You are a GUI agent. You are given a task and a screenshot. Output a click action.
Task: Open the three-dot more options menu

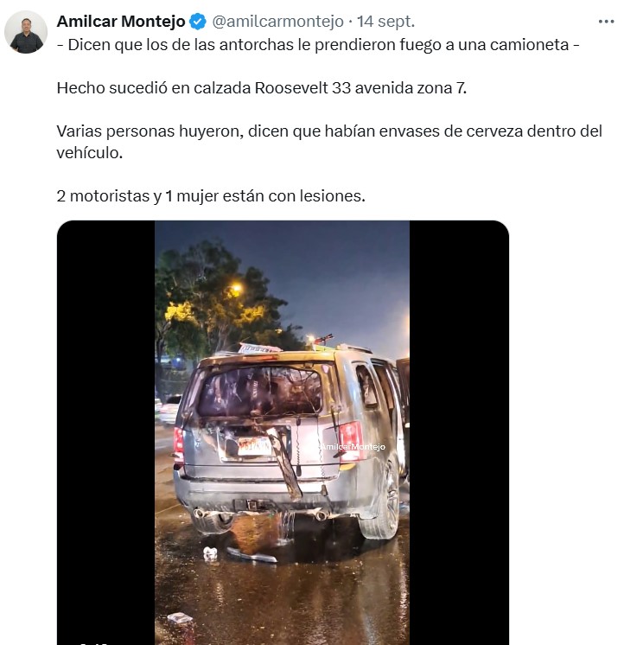pyautogui.click(x=606, y=22)
